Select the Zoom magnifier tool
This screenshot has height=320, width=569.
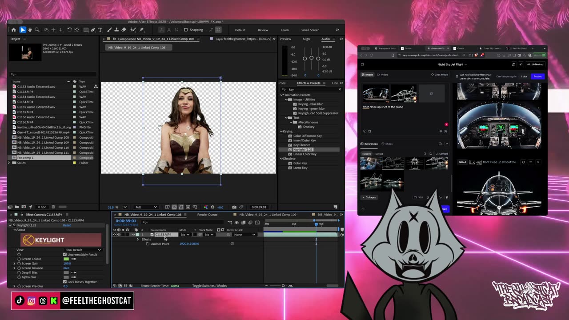pos(37,30)
